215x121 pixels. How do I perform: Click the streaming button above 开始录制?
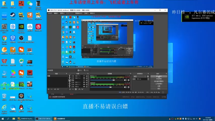tap(159, 76)
